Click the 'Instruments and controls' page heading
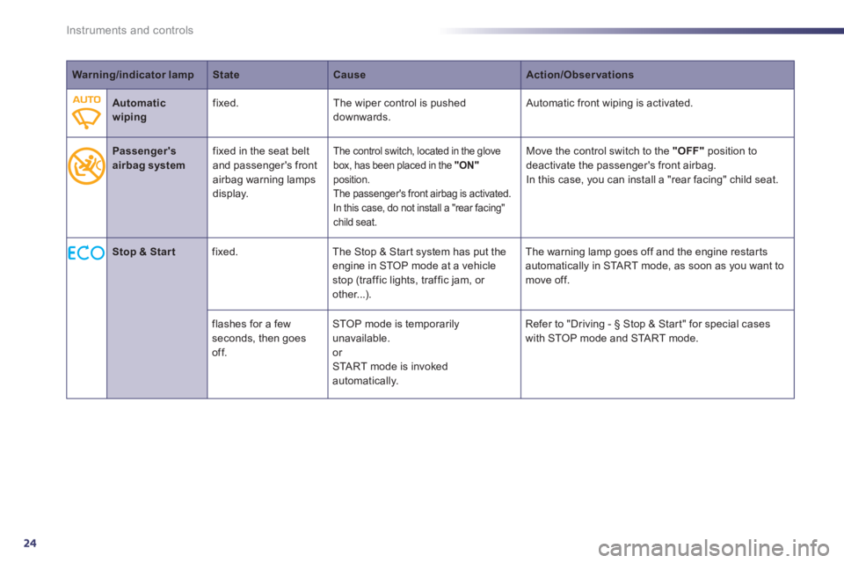The width and height of the screenshot is (844, 563). point(130,30)
